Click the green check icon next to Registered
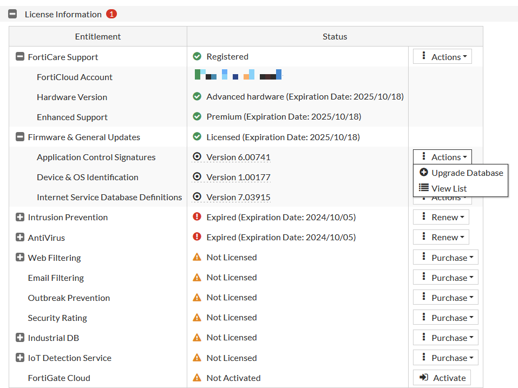Screen dimensions: 518x388 tap(197, 56)
